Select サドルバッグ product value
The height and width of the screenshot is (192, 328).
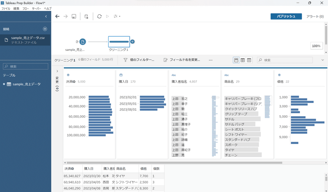(240, 124)
